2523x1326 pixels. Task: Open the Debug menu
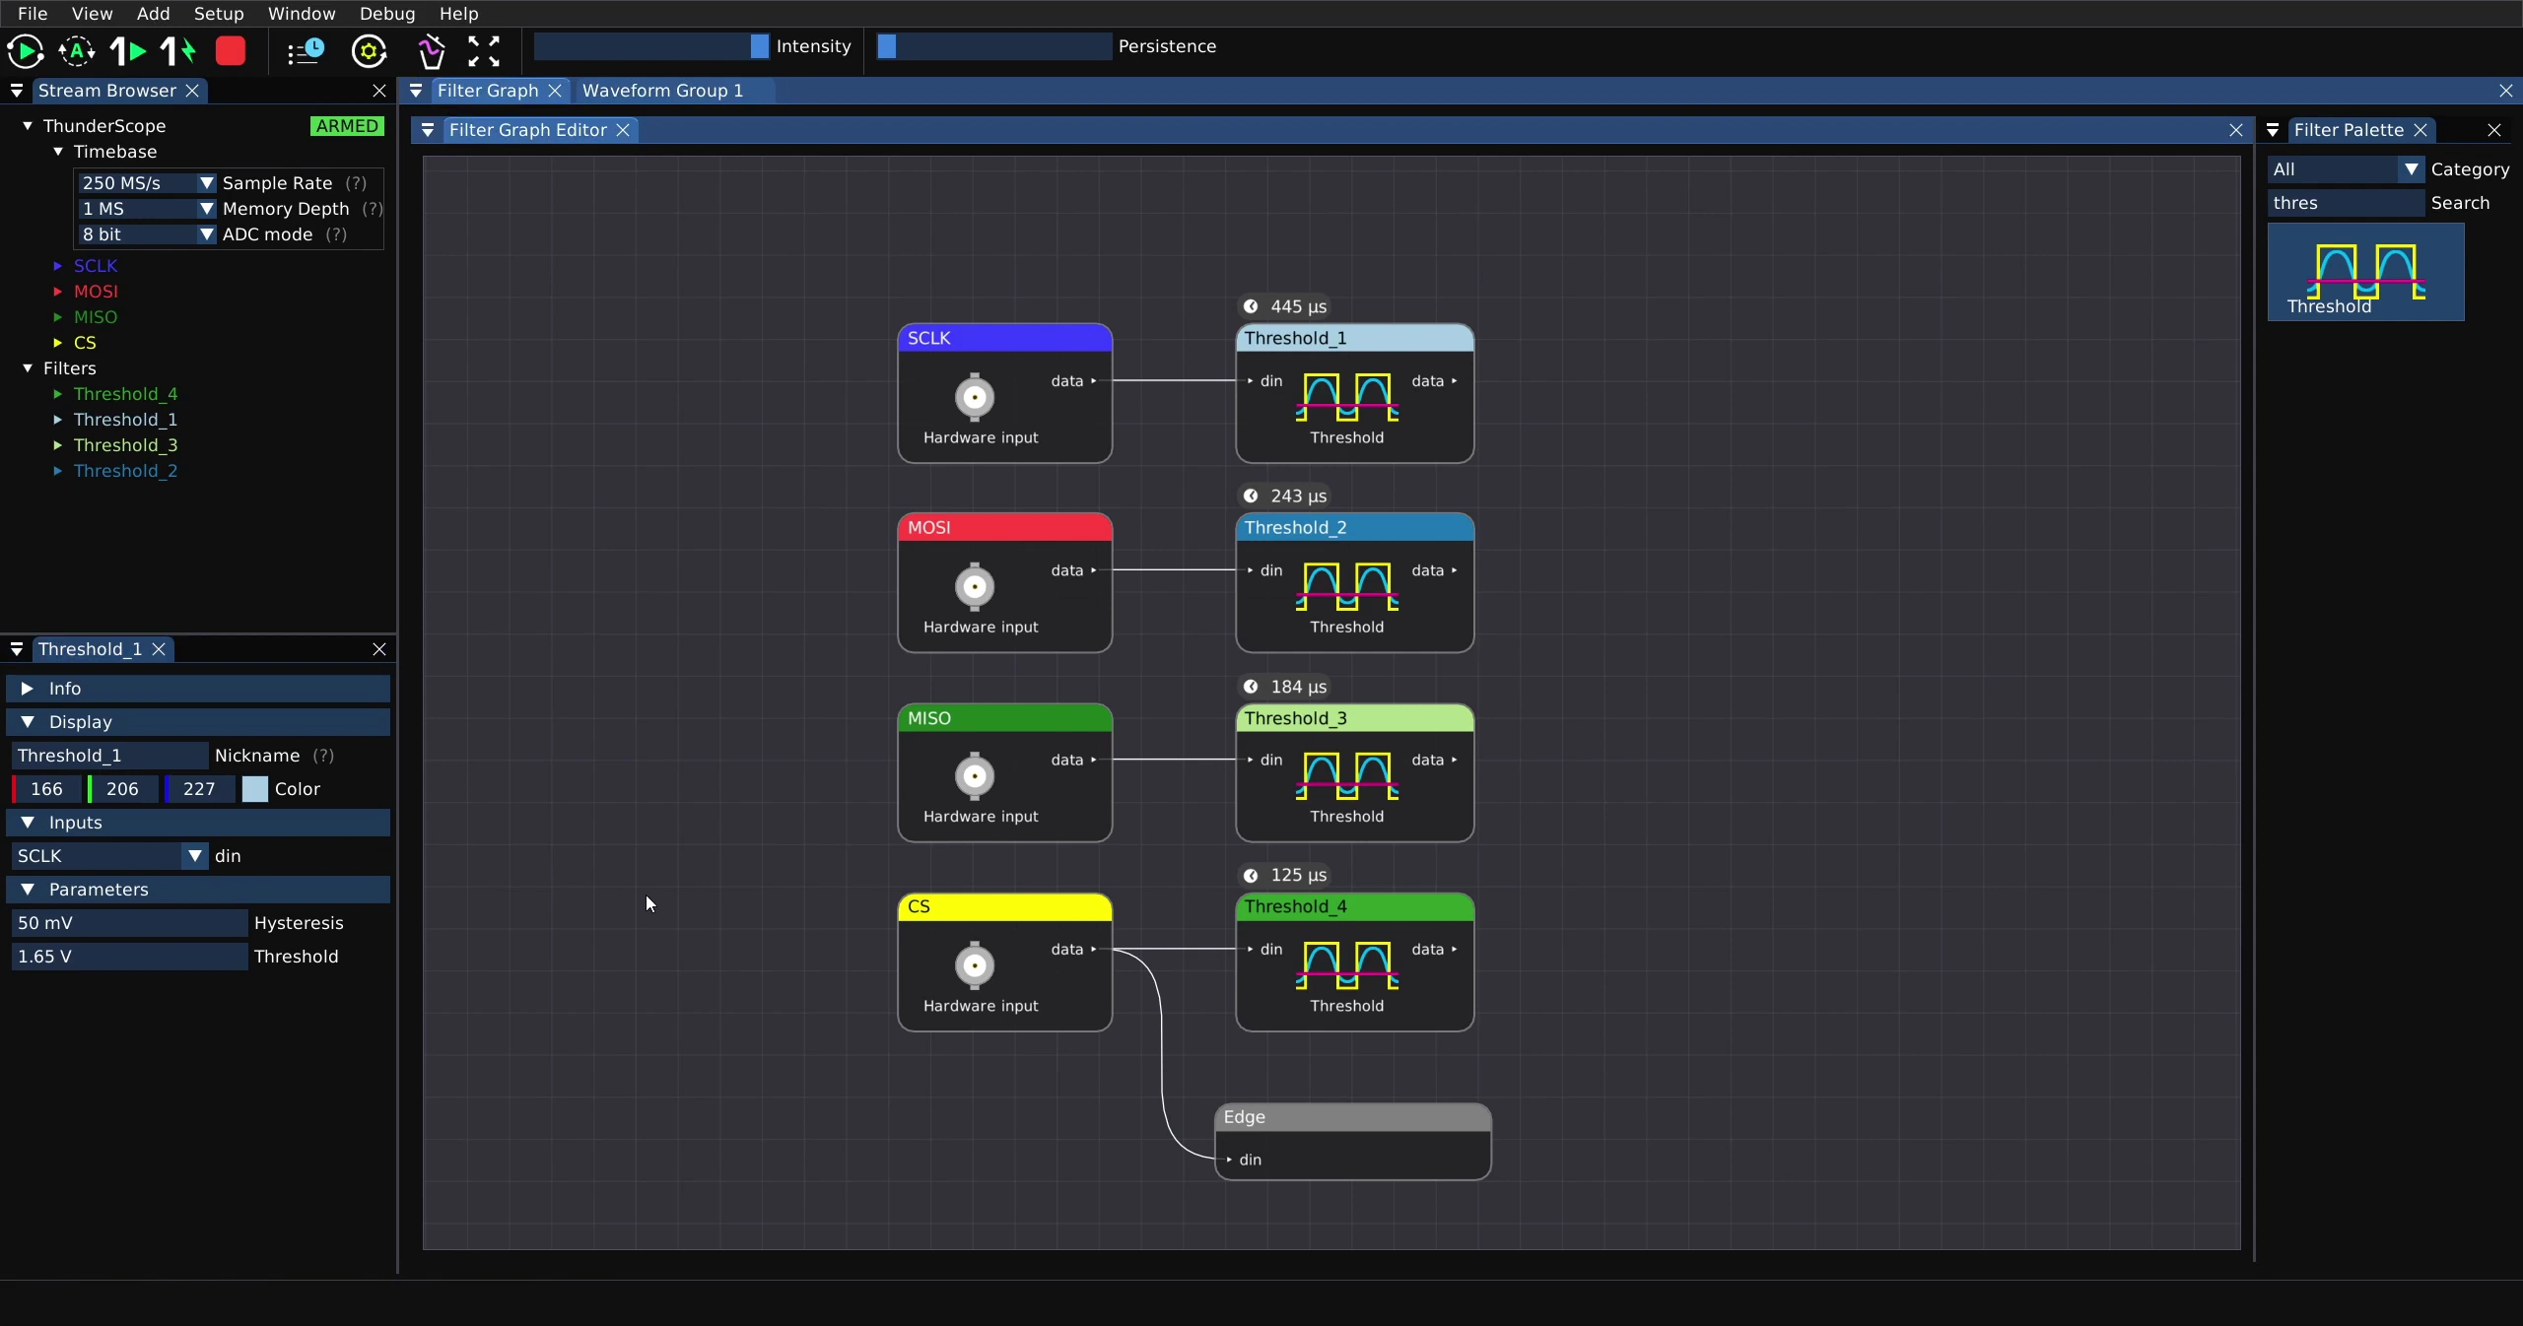387,14
